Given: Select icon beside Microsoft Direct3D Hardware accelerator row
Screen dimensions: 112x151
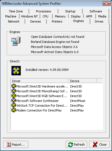Looking at the screenshot, I should click(14, 86).
